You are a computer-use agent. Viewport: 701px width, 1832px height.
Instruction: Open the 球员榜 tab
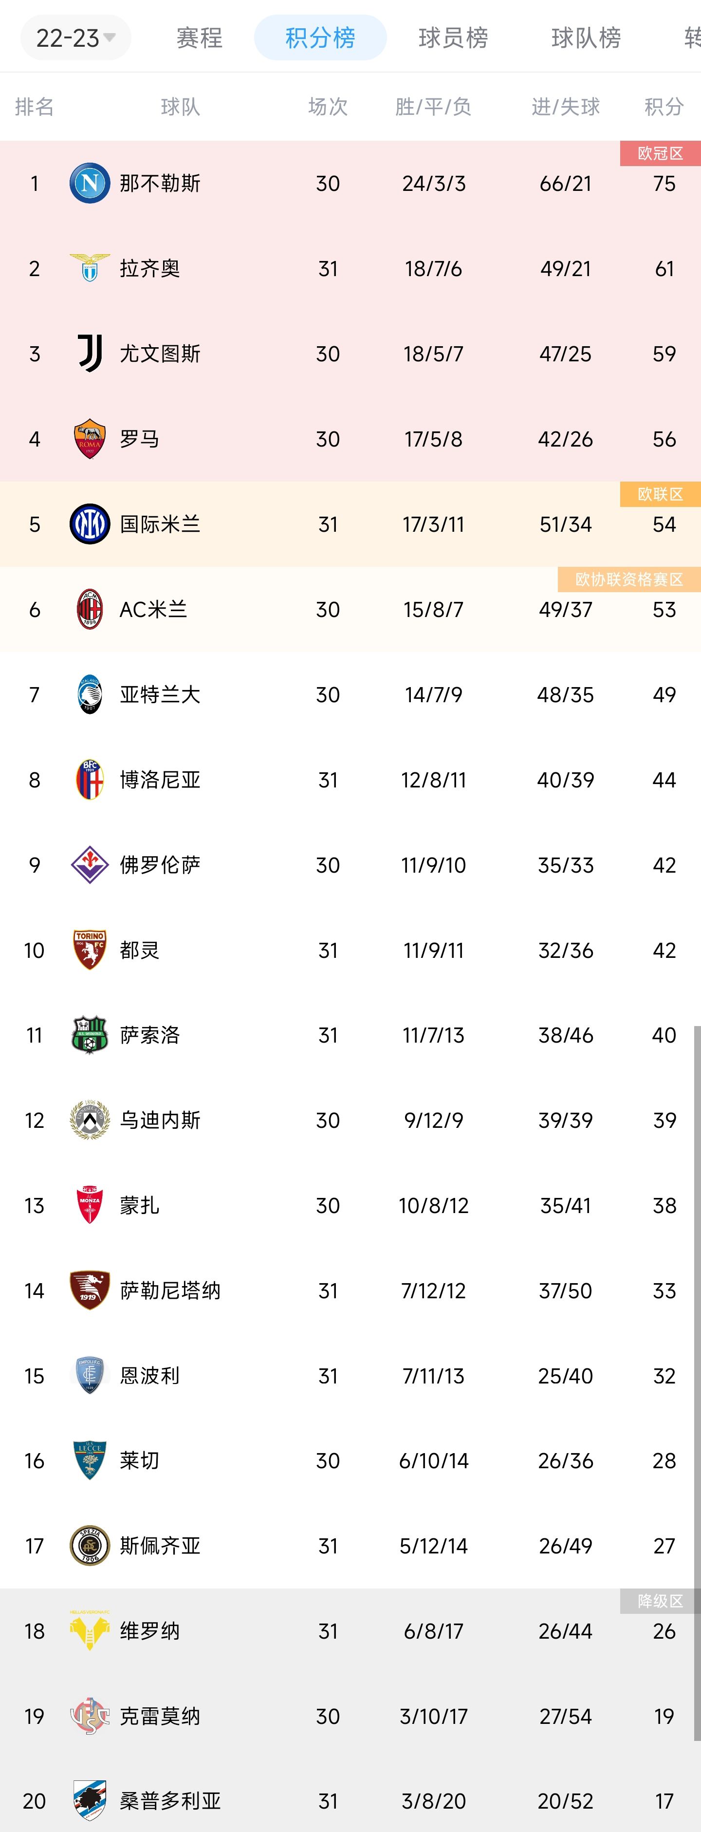click(454, 37)
